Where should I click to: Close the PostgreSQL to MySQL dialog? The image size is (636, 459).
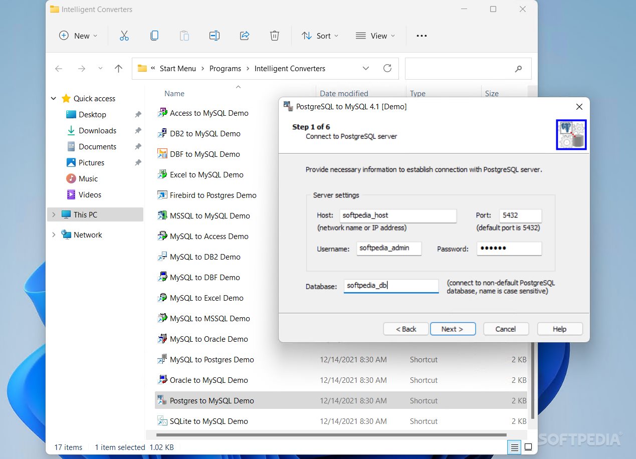click(x=579, y=107)
